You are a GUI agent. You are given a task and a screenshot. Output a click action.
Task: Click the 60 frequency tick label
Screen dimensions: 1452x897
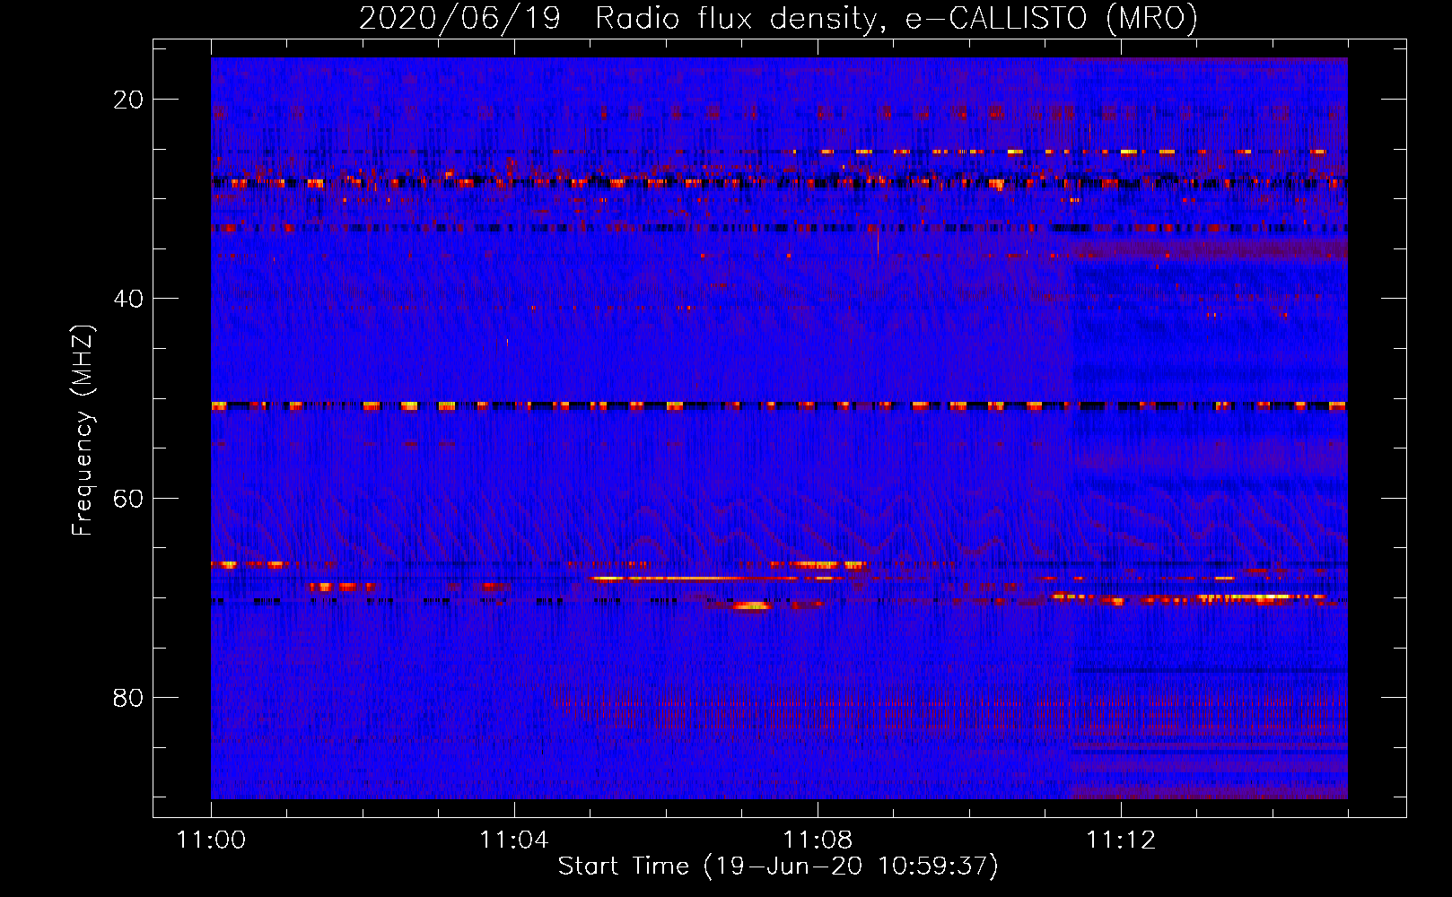[128, 498]
